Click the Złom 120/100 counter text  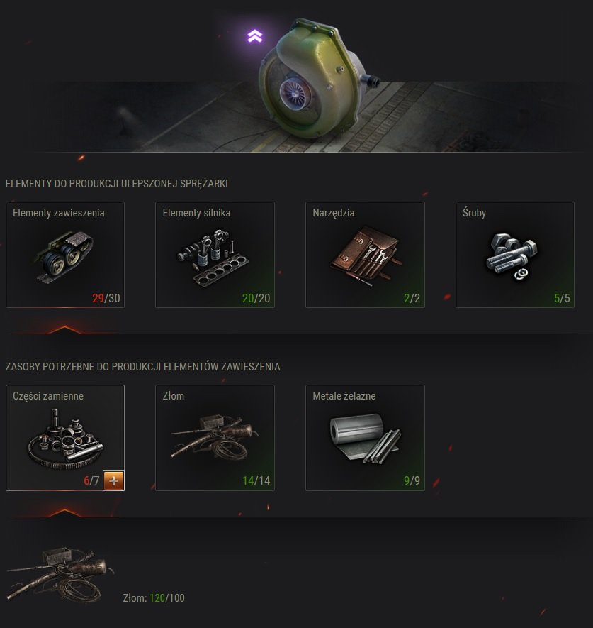pyautogui.click(x=154, y=598)
